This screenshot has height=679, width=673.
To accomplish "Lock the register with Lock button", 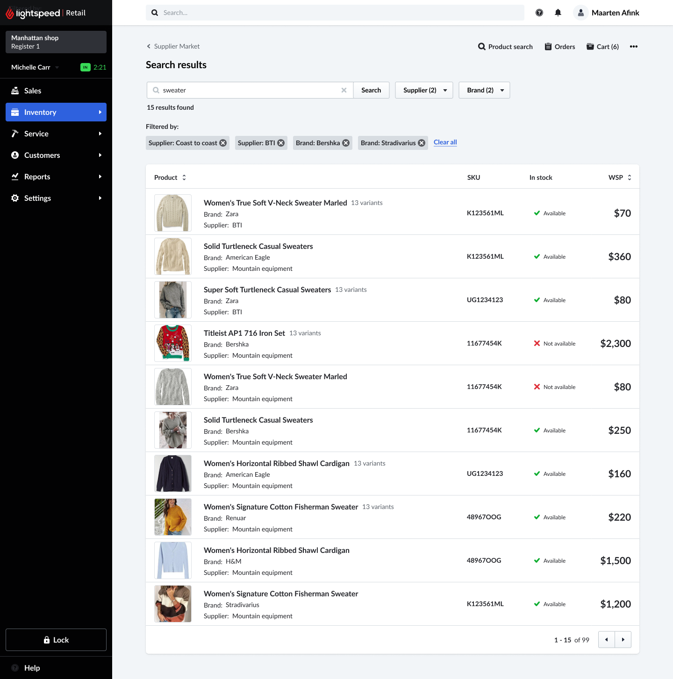I will click(56, 640).
